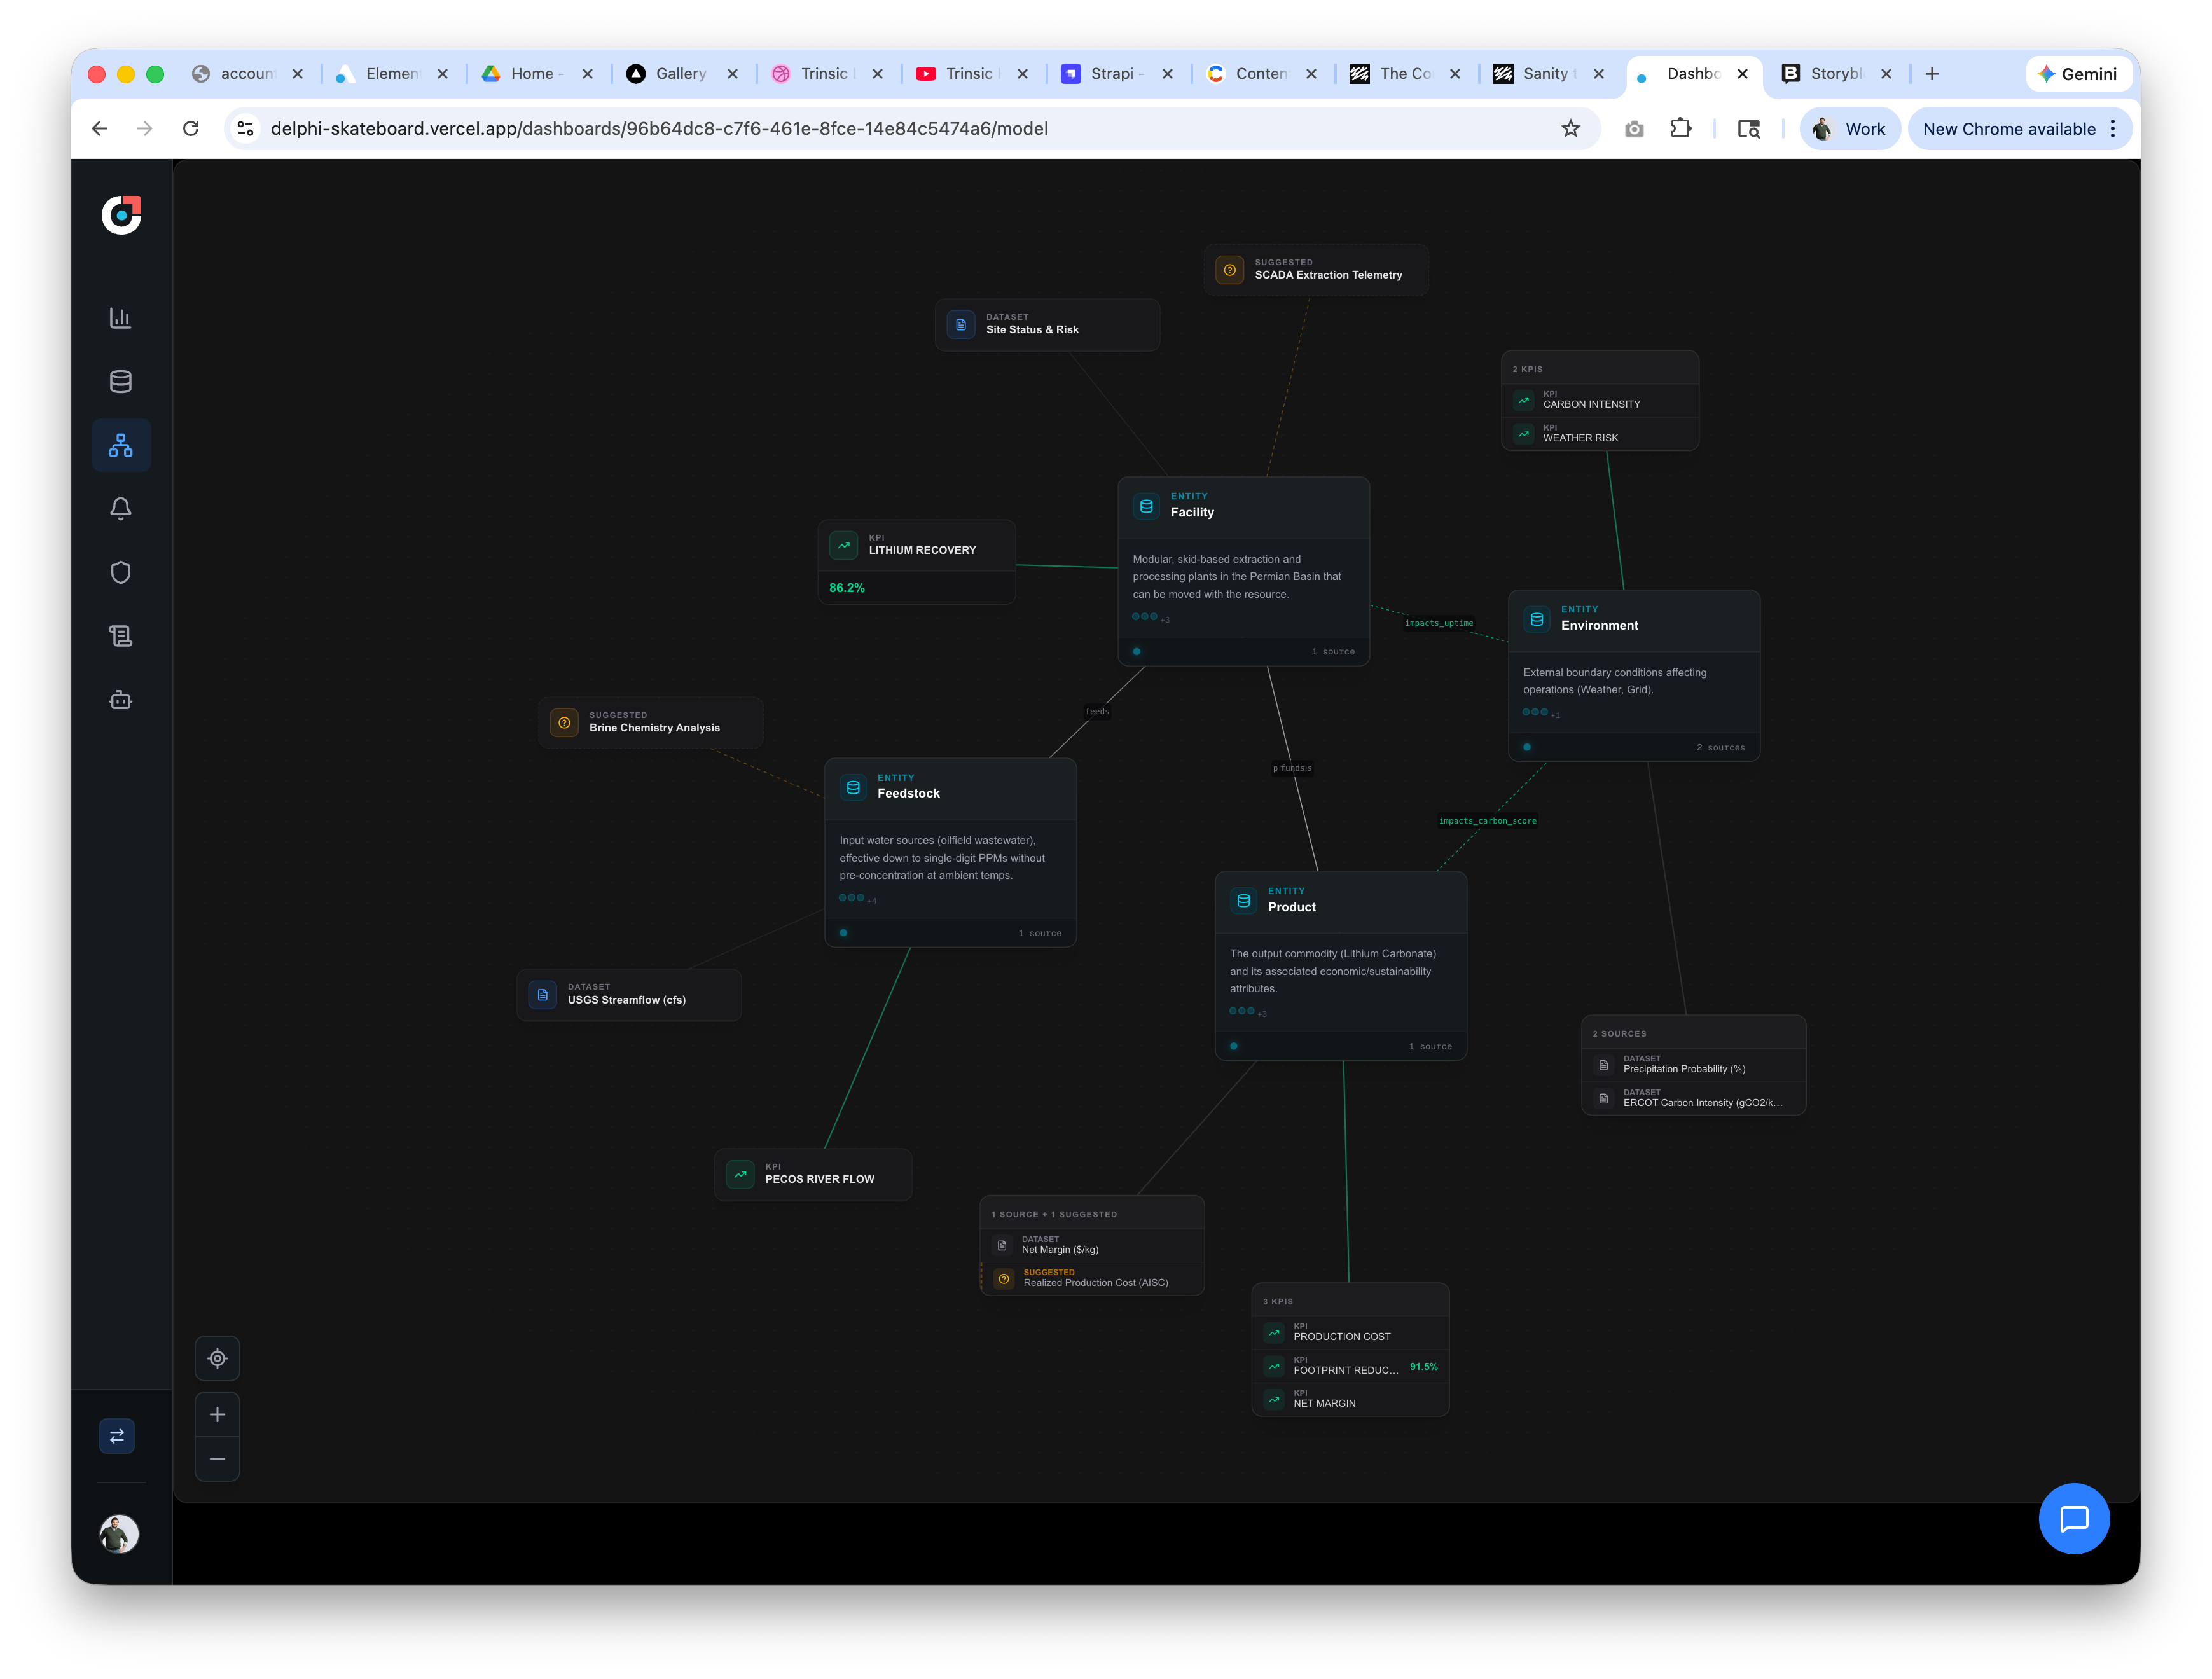This screenshot has height=1679, width=2212.
Task: Zoom in with the plus button
Action: 217,1414
